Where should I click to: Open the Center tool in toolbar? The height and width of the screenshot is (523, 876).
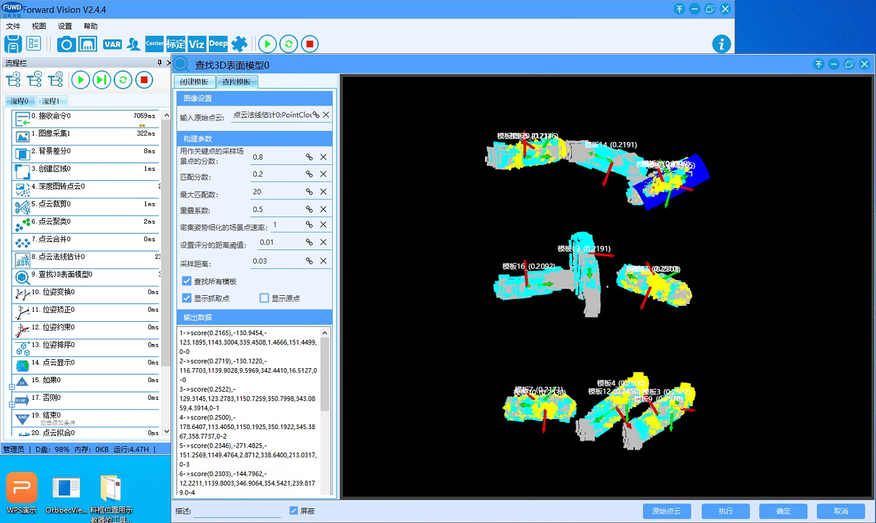[x=154, y=44]
